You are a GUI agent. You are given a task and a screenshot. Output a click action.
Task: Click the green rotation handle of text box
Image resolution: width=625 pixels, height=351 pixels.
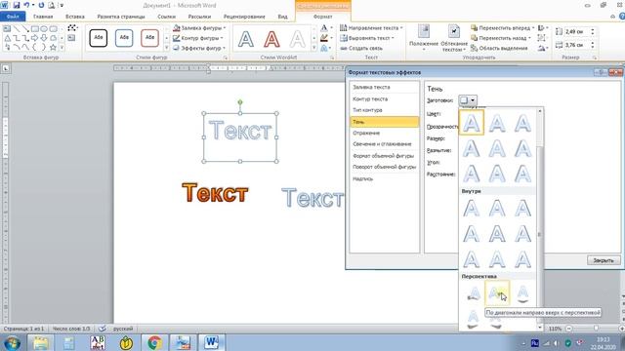tap(240, 102)
